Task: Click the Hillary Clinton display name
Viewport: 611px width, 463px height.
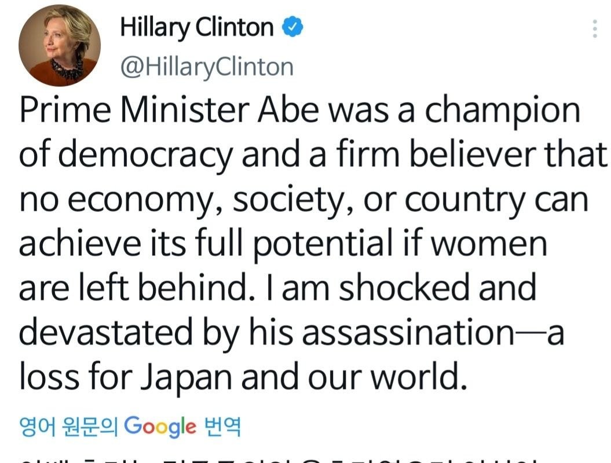Action: [196, 27]
